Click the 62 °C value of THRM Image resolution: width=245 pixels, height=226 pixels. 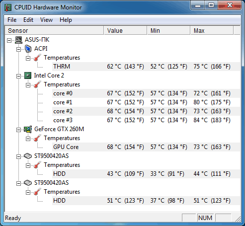125,67
